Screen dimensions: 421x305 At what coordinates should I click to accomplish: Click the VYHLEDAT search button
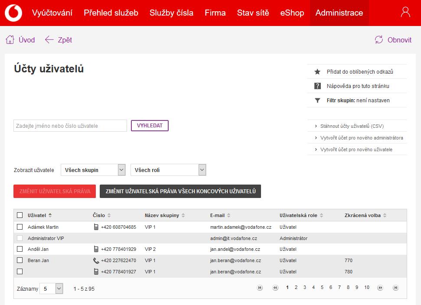click(150, 126)
